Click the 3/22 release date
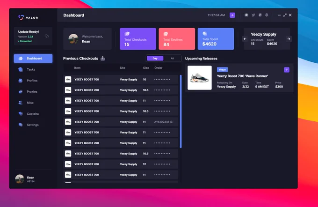 (x=246, y=87)
